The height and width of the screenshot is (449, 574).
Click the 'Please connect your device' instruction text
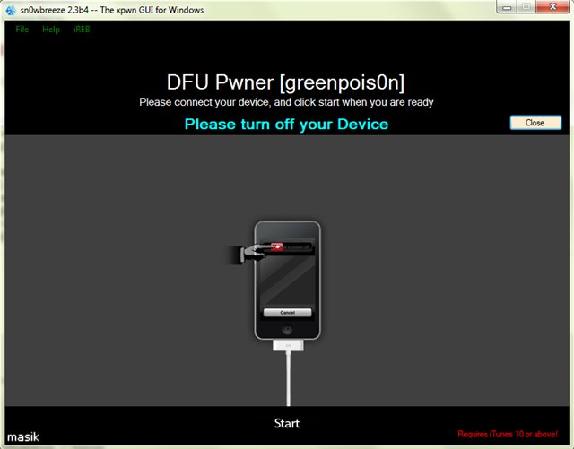tap(286, 102)
